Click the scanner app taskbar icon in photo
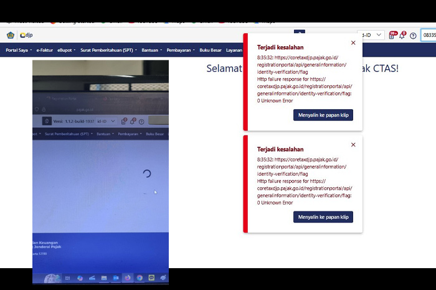The width and height of the screenshot is (436, 290). (x=92, y=278)
